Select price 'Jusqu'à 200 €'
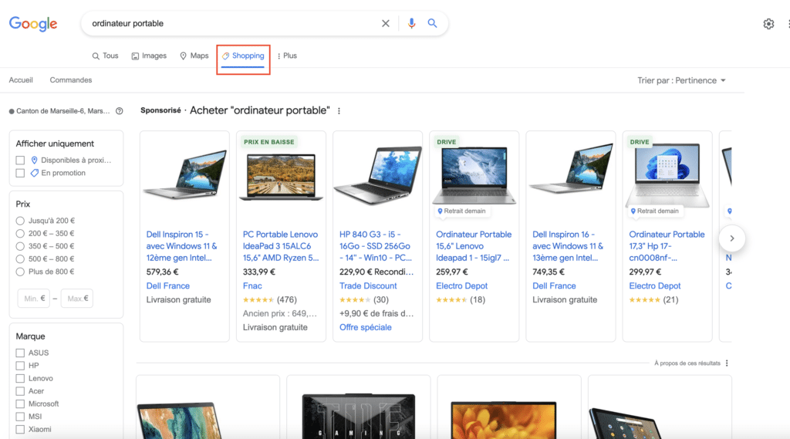 pos(20,221)
